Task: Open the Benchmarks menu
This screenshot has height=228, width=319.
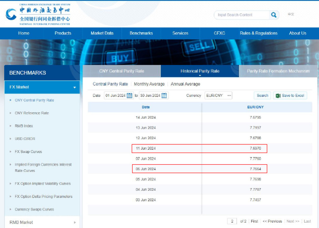Action: click(141, 33)
